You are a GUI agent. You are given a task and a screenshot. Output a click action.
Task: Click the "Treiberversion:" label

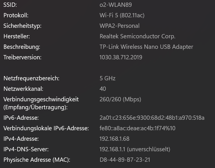click(22, 57)
